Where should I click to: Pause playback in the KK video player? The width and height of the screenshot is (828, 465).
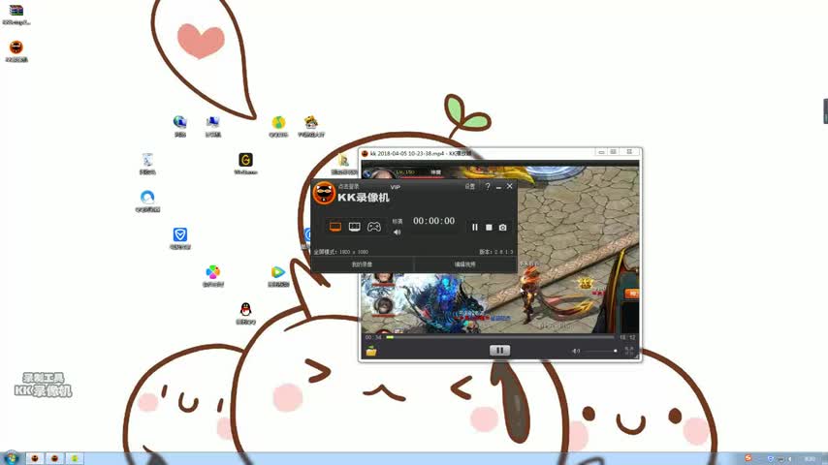coord(499,351)
